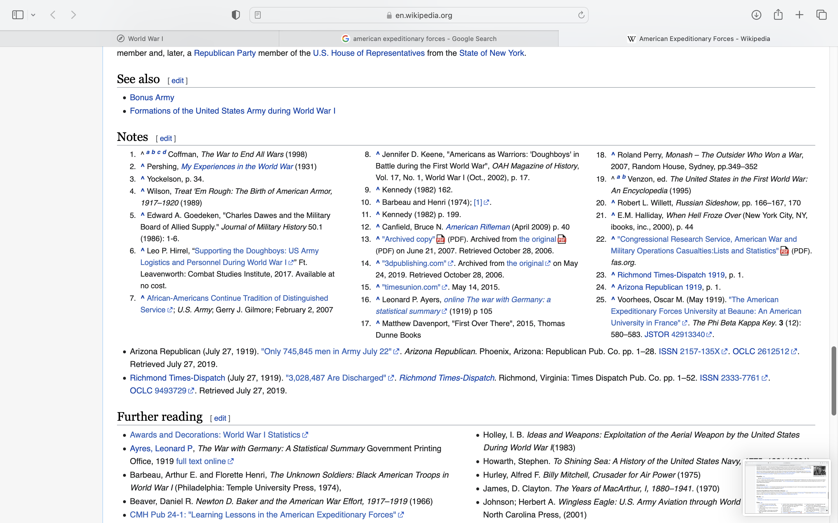Click the Share icon in the toolbar

(778, 15)
